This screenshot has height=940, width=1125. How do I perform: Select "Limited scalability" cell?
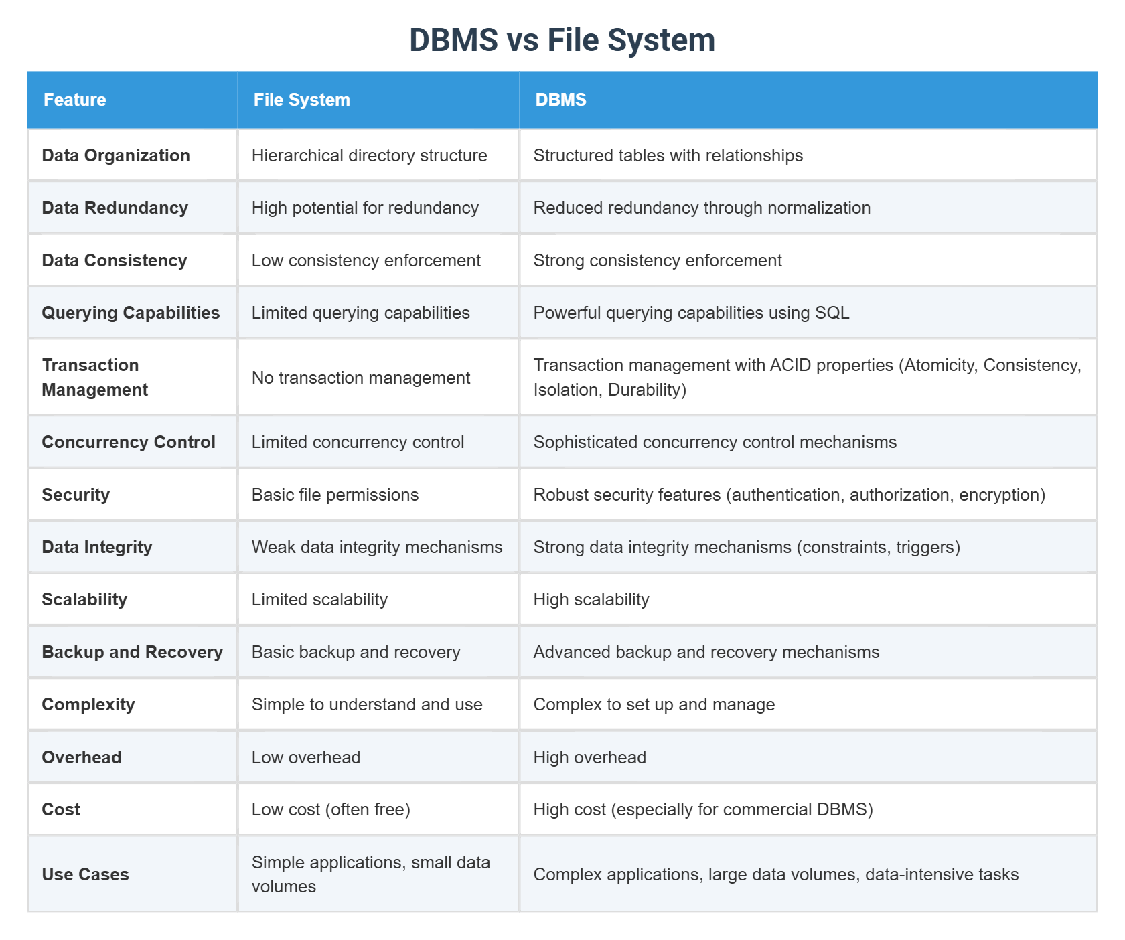coord(378,599)
